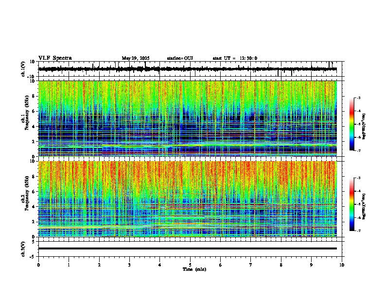Click the "ch.2 Frequency (kHz)" axis label
This screenshot has width=385, height=297.
[25, 193]
